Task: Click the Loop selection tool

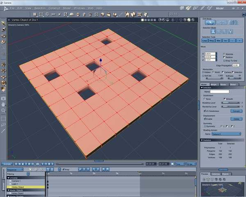Action: [205, 41]
